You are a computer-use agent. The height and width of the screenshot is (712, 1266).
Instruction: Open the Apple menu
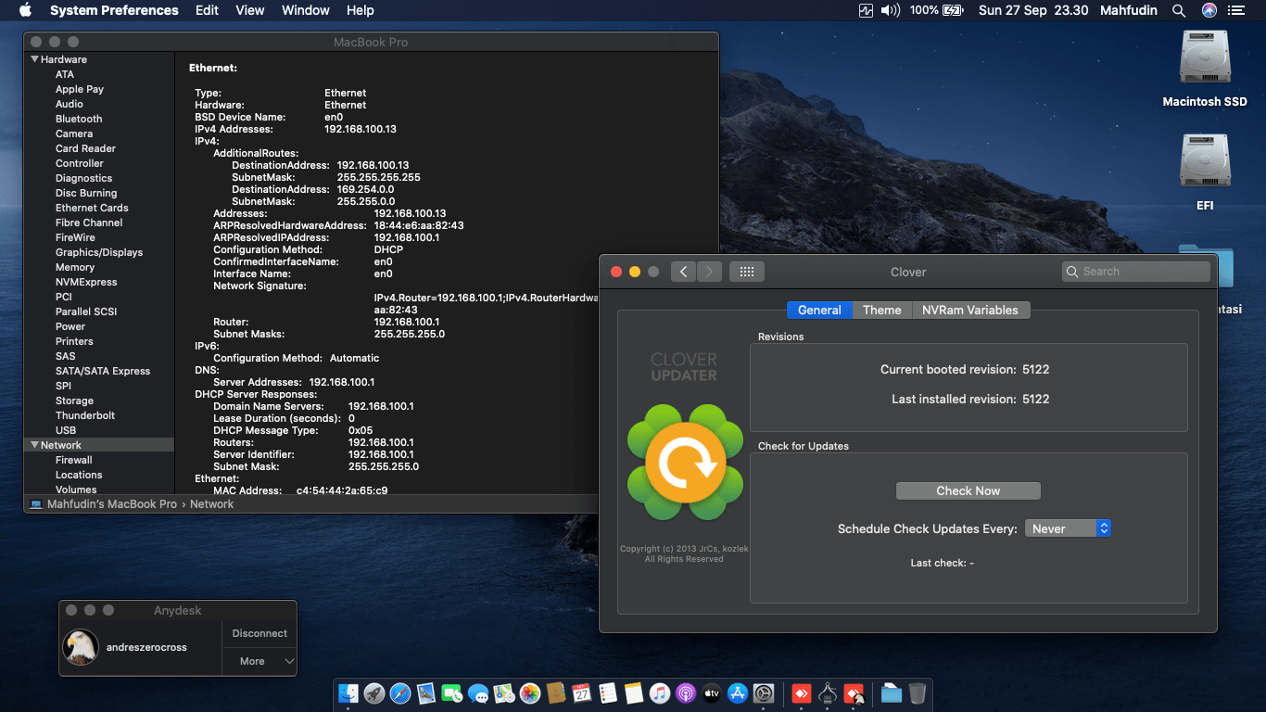25,10
